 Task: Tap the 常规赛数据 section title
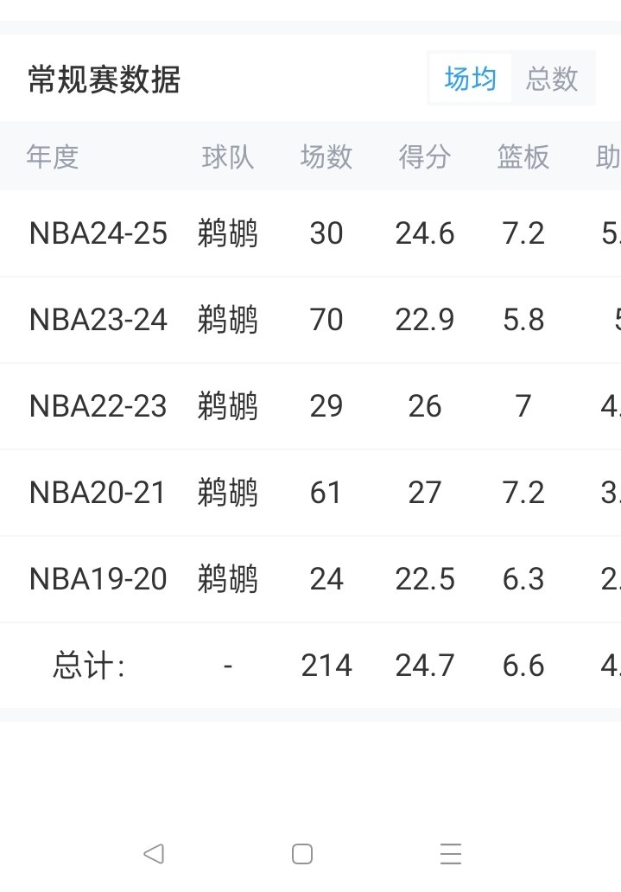pos(104,80)
